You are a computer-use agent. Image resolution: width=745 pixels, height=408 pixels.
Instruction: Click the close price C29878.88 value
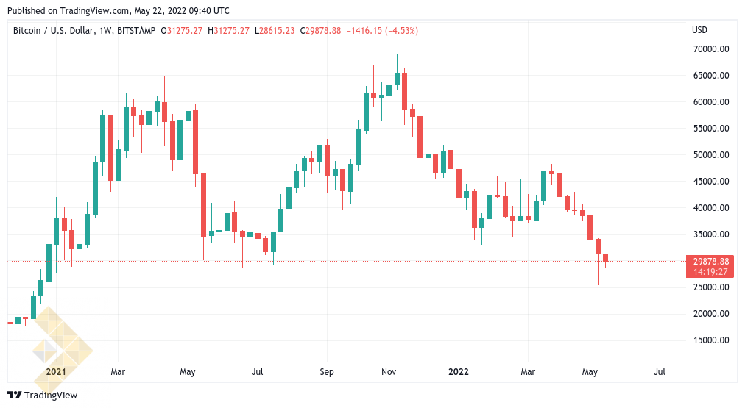pyautogui.click(x=321, y=31)
